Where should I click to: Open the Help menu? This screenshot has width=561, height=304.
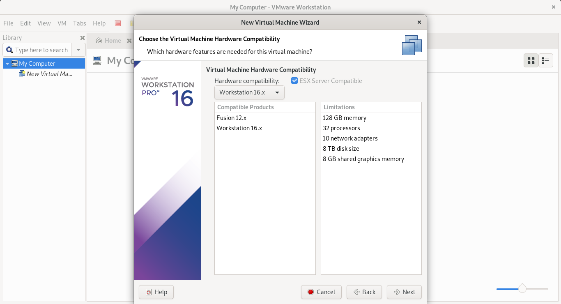[x=99, y=23]
